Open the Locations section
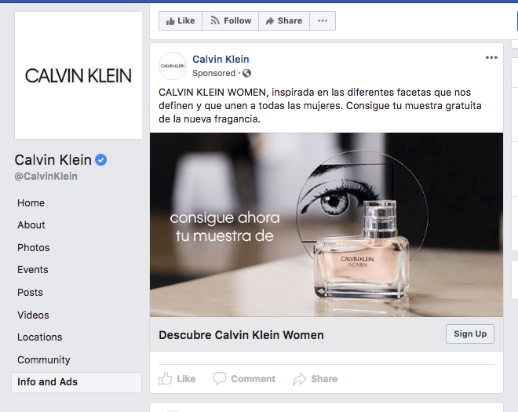 point(40,337)
